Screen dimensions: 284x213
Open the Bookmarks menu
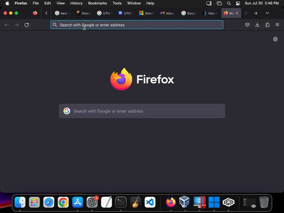tap(97, 3)
